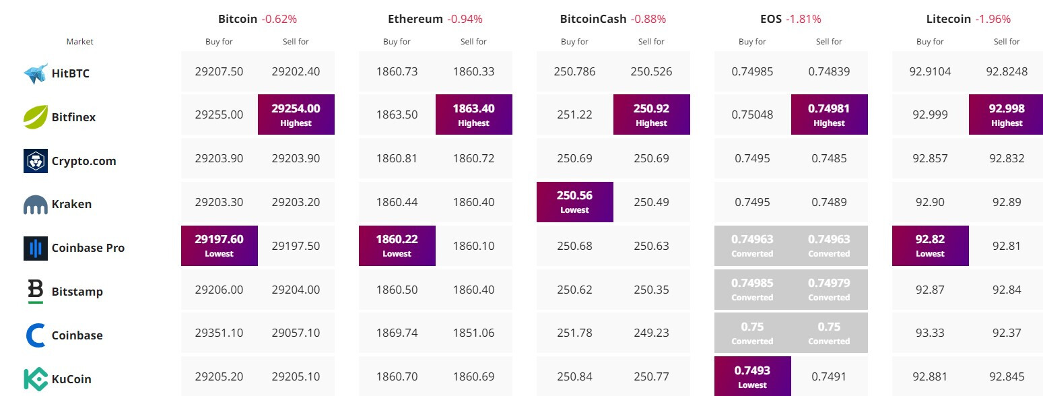Click the Bitfinex green leaf logo
Image resolution: width=1043 pixels, height=396 pixels.
[x=36, y=117]
